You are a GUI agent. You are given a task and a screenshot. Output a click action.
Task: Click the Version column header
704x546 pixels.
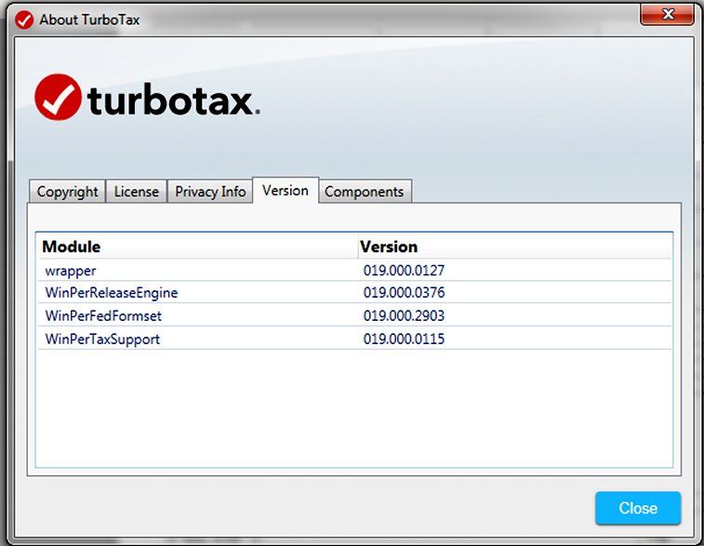(515, 246)
